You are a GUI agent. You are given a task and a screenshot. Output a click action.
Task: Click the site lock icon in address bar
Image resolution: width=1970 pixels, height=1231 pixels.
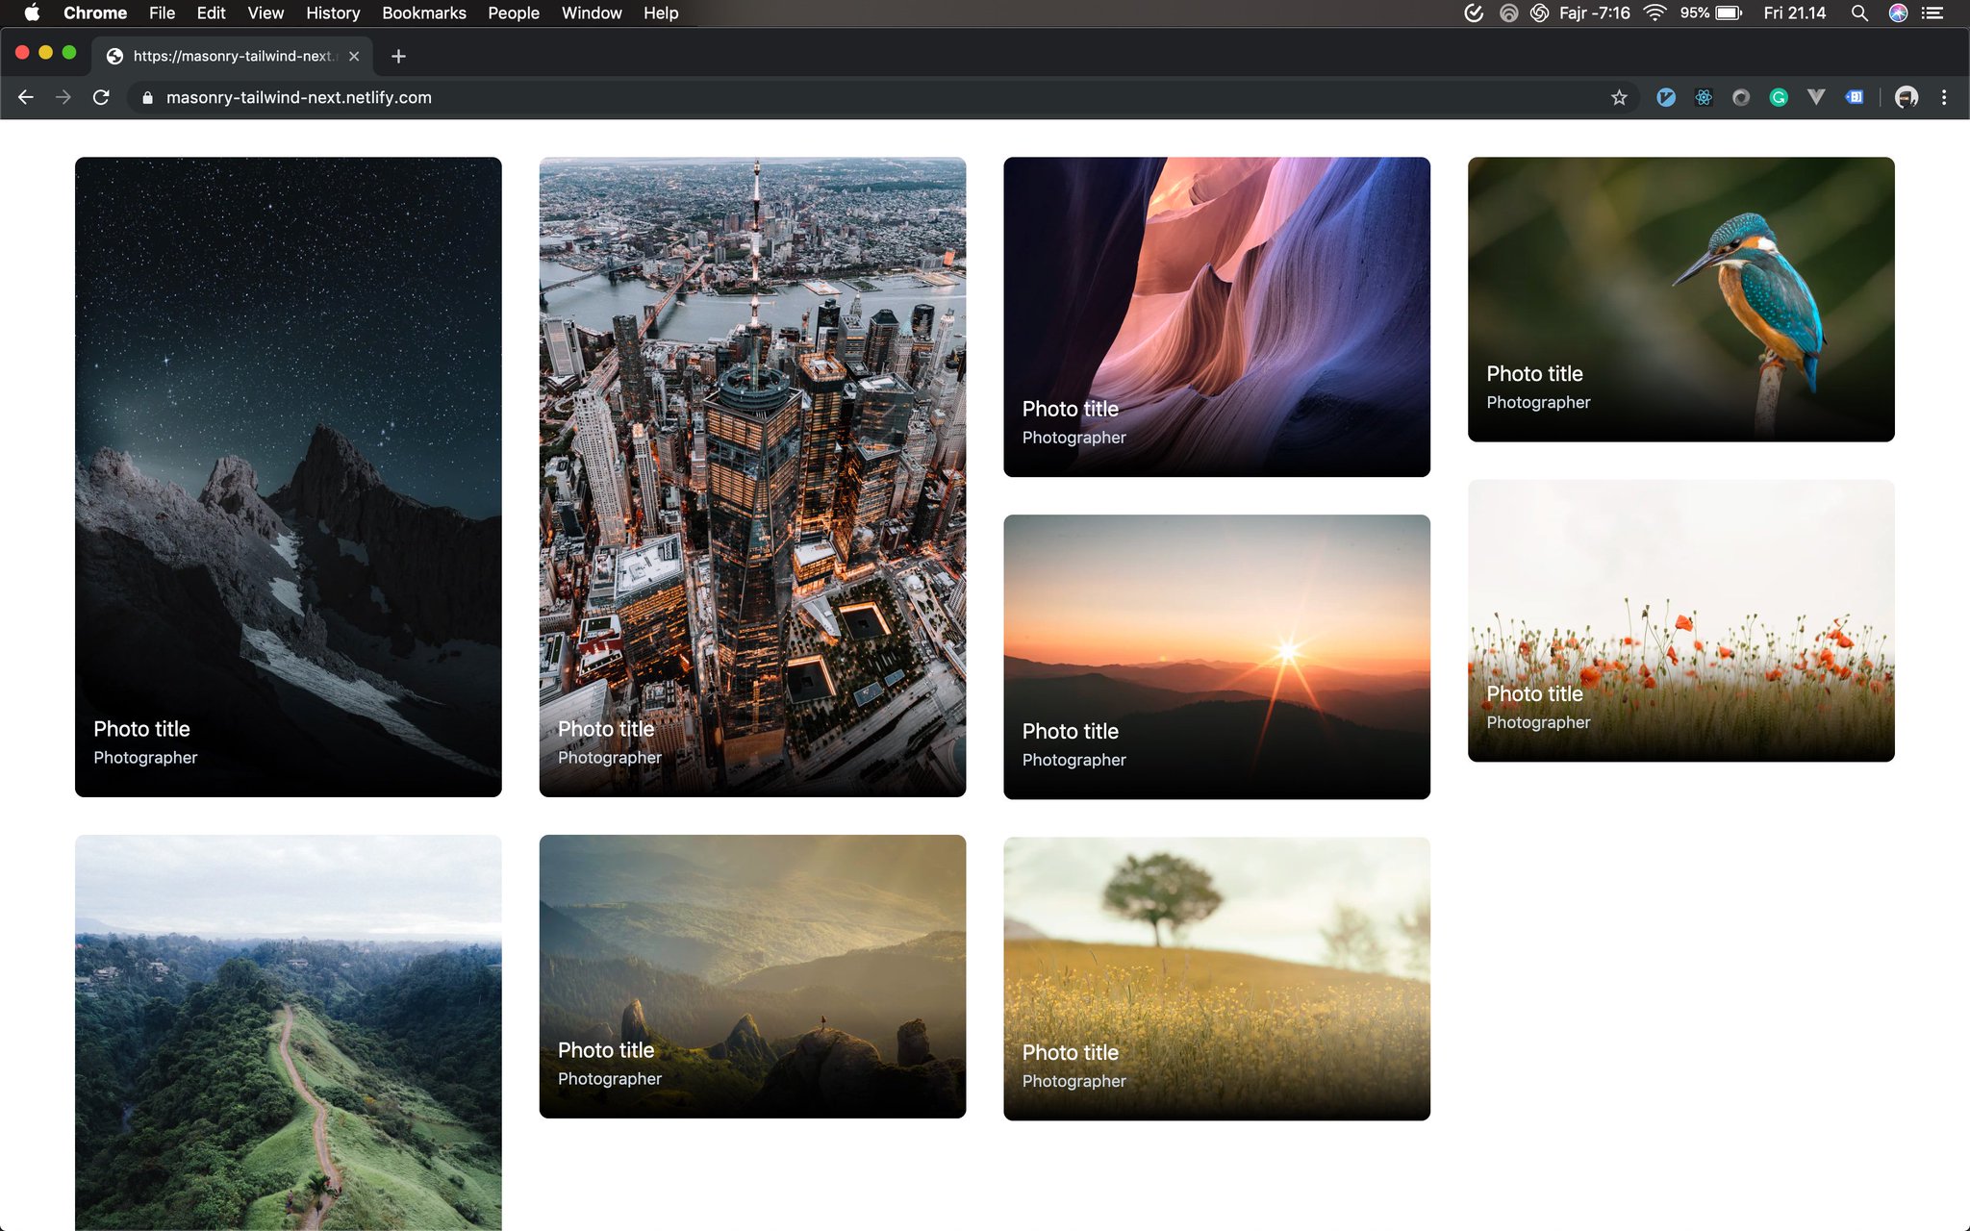pos(147,97)
